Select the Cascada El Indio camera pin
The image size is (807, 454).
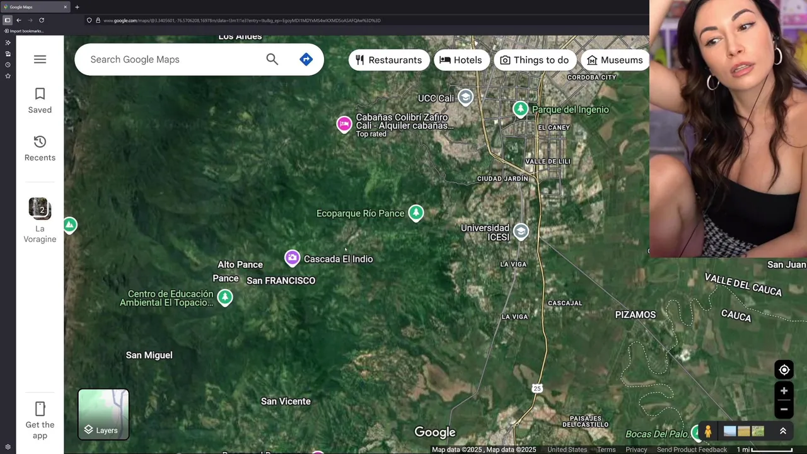(x=292, y=258)
